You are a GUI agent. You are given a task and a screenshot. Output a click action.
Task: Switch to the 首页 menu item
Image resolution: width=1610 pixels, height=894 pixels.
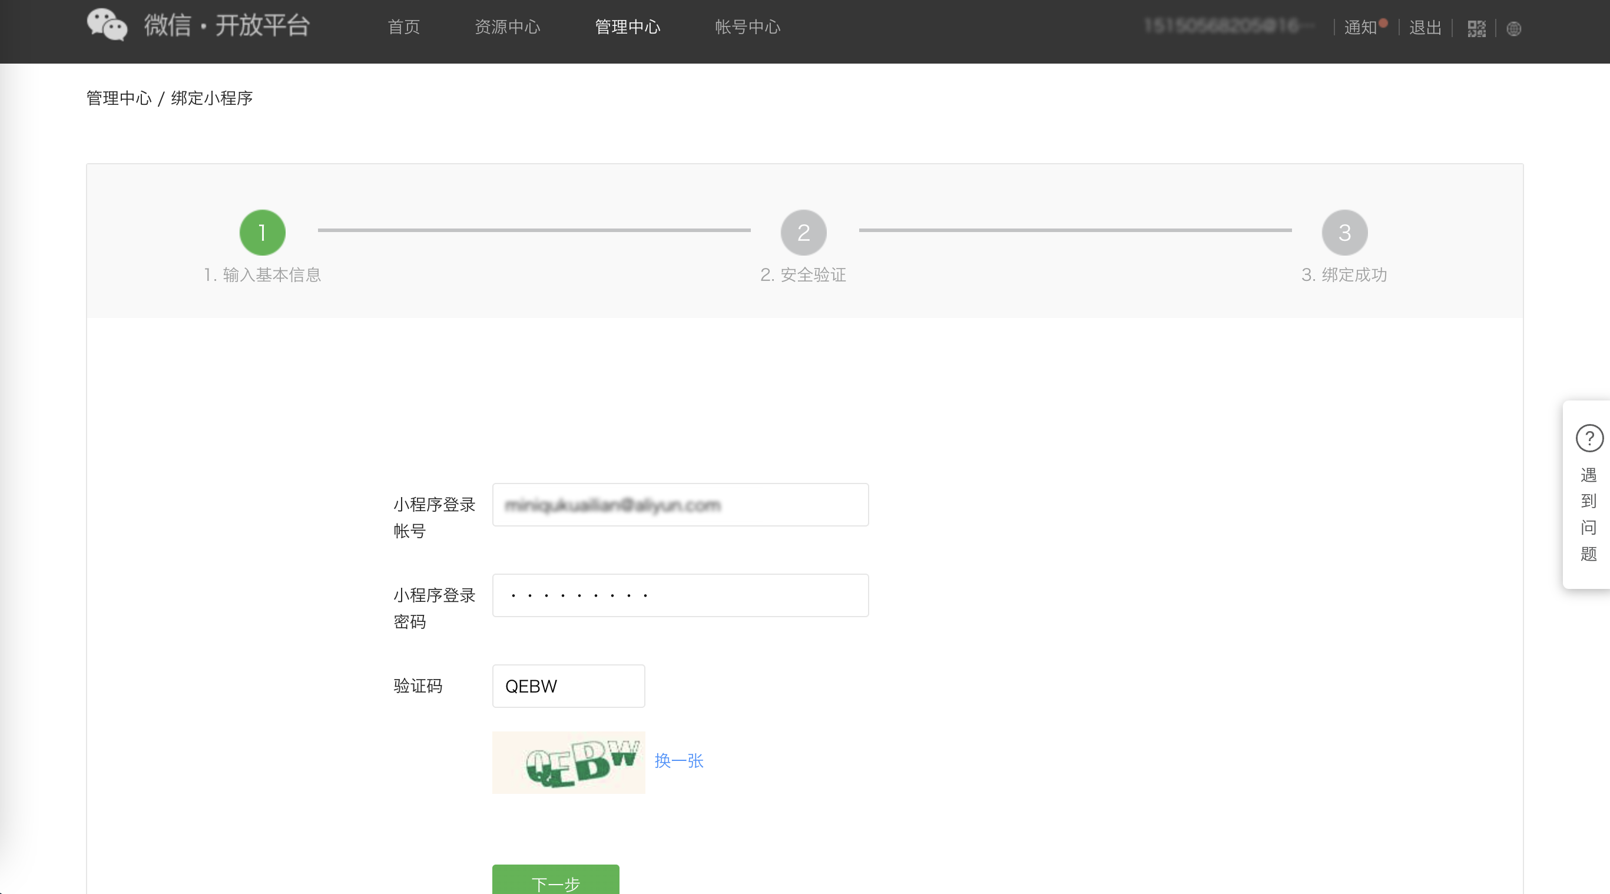403,27
